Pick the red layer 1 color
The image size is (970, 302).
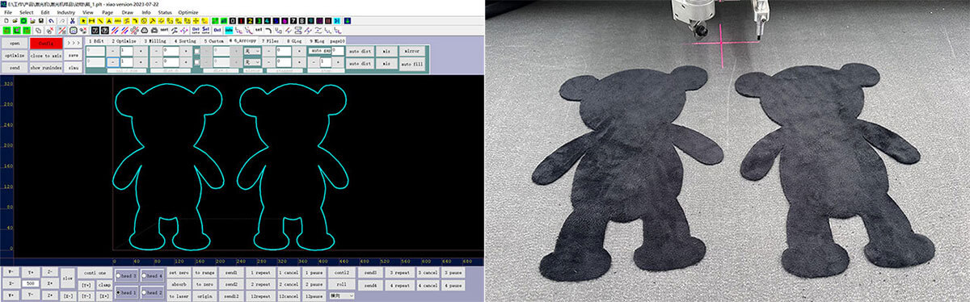coord(241,20)
